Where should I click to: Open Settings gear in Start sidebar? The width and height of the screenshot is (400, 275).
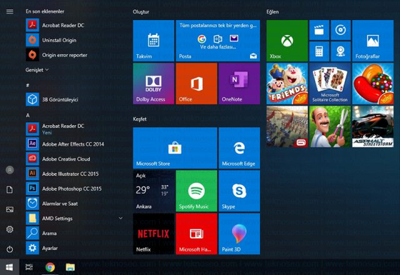[10, 229]
